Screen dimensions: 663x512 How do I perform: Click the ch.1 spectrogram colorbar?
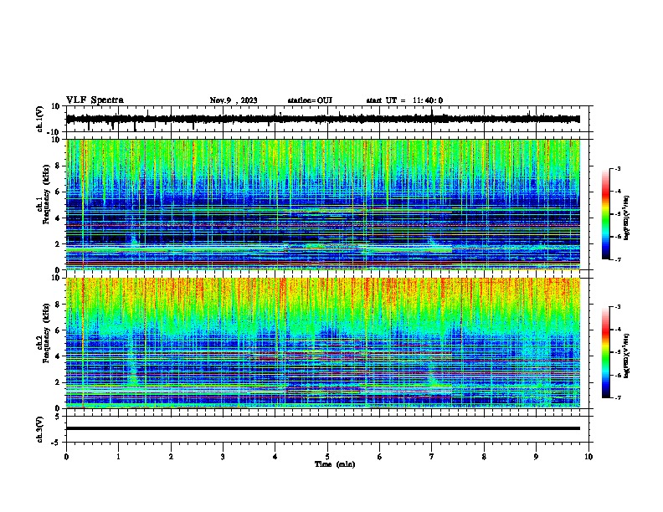point(605,214)
